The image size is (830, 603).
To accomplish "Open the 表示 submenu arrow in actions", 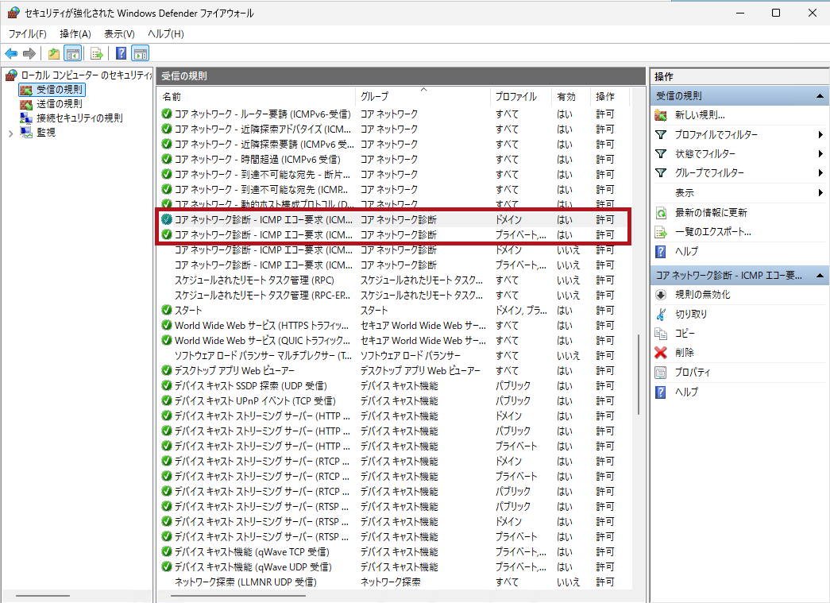I will [820, 193].
